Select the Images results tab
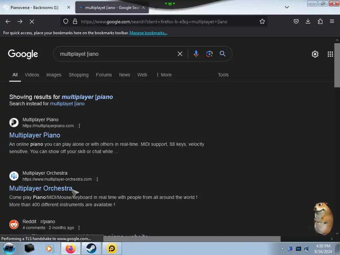The width and height of the screenshot is (340, 255). (x=54, y=75)
